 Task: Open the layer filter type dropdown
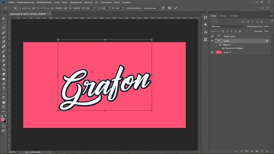tap(222, 21)
